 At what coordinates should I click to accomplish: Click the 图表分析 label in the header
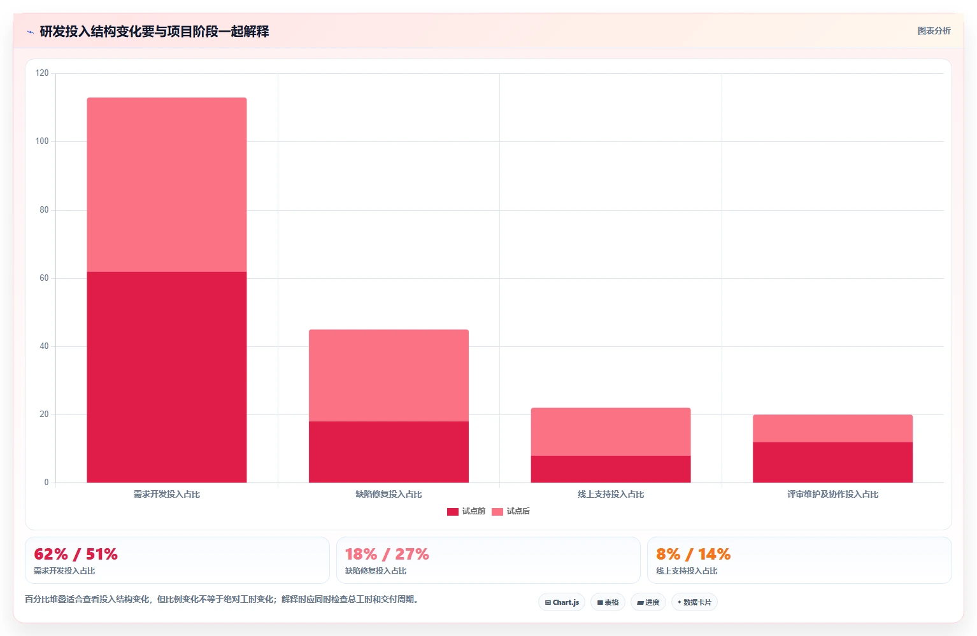coord(934,31)
